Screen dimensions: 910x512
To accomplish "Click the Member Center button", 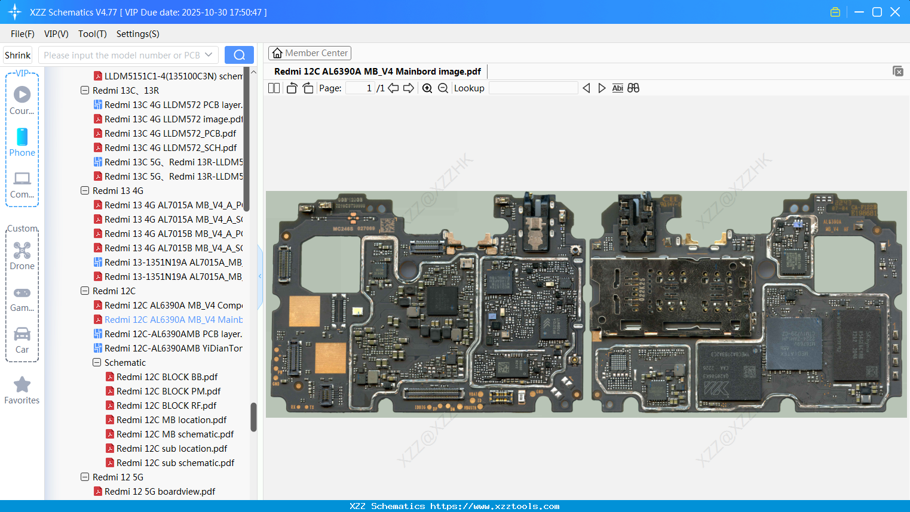I will (x=310, y=53).
